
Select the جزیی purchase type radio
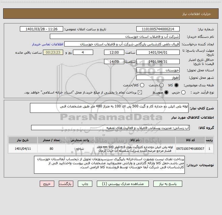pyautogui.click(x=183, y=92)
